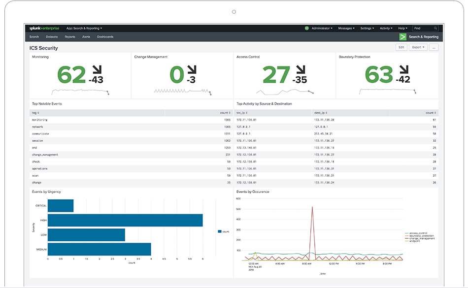Select the network tag row

[131, 127]
